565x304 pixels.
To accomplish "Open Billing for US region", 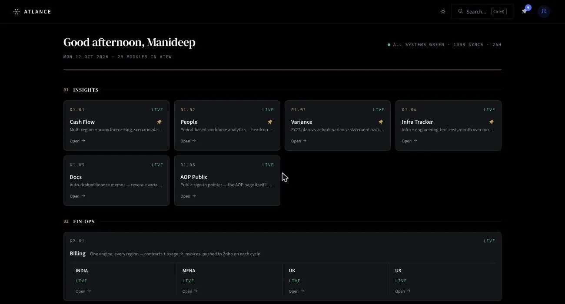I will [403, 291].
